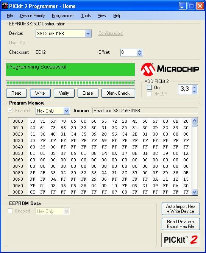The image size is (206, 253).
Task: Open EEPROM Data Hex Only dropdown
Action: (x=66, y=211)
